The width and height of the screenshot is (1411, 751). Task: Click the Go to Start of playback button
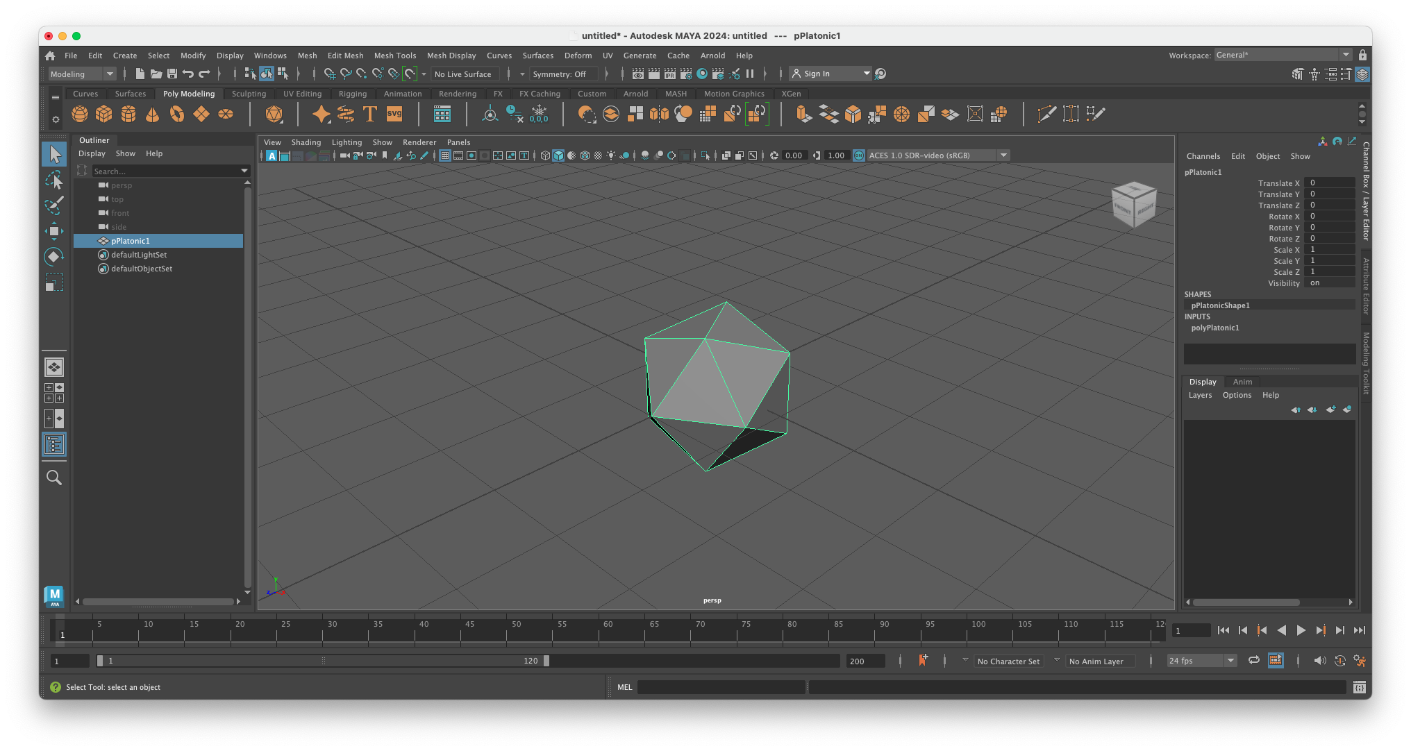coord(1224,630)
